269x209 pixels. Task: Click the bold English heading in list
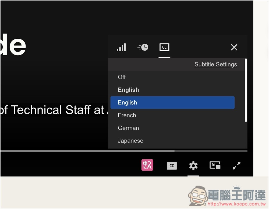tap(128, 90)
